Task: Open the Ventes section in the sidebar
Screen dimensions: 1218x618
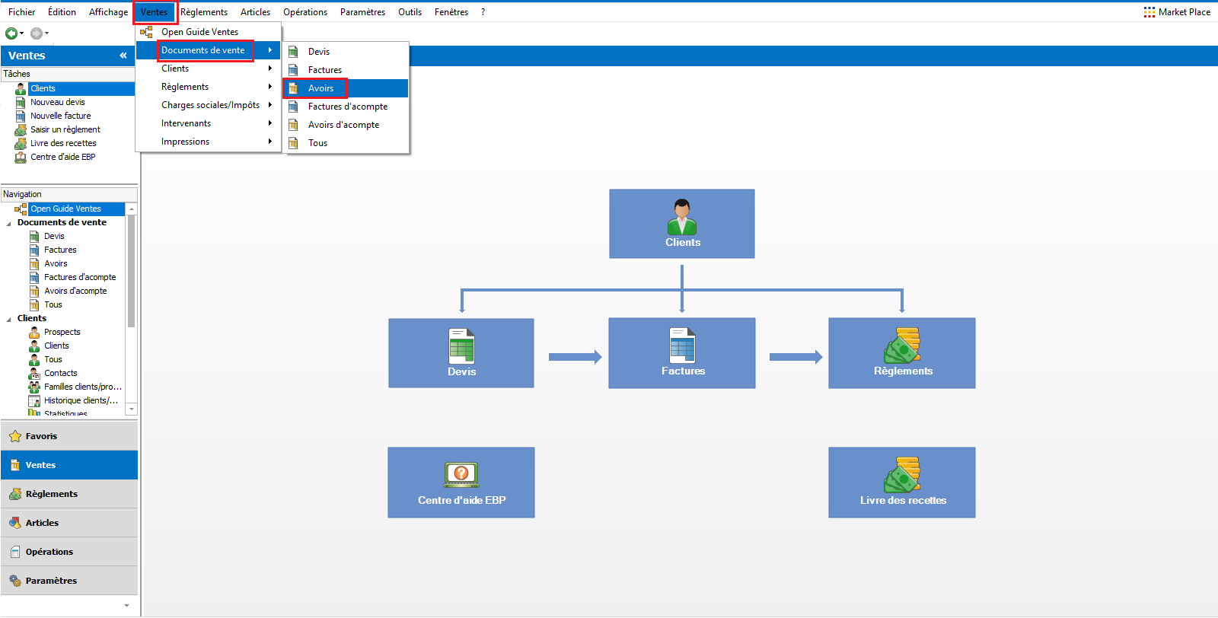Action: click(69, 465)
